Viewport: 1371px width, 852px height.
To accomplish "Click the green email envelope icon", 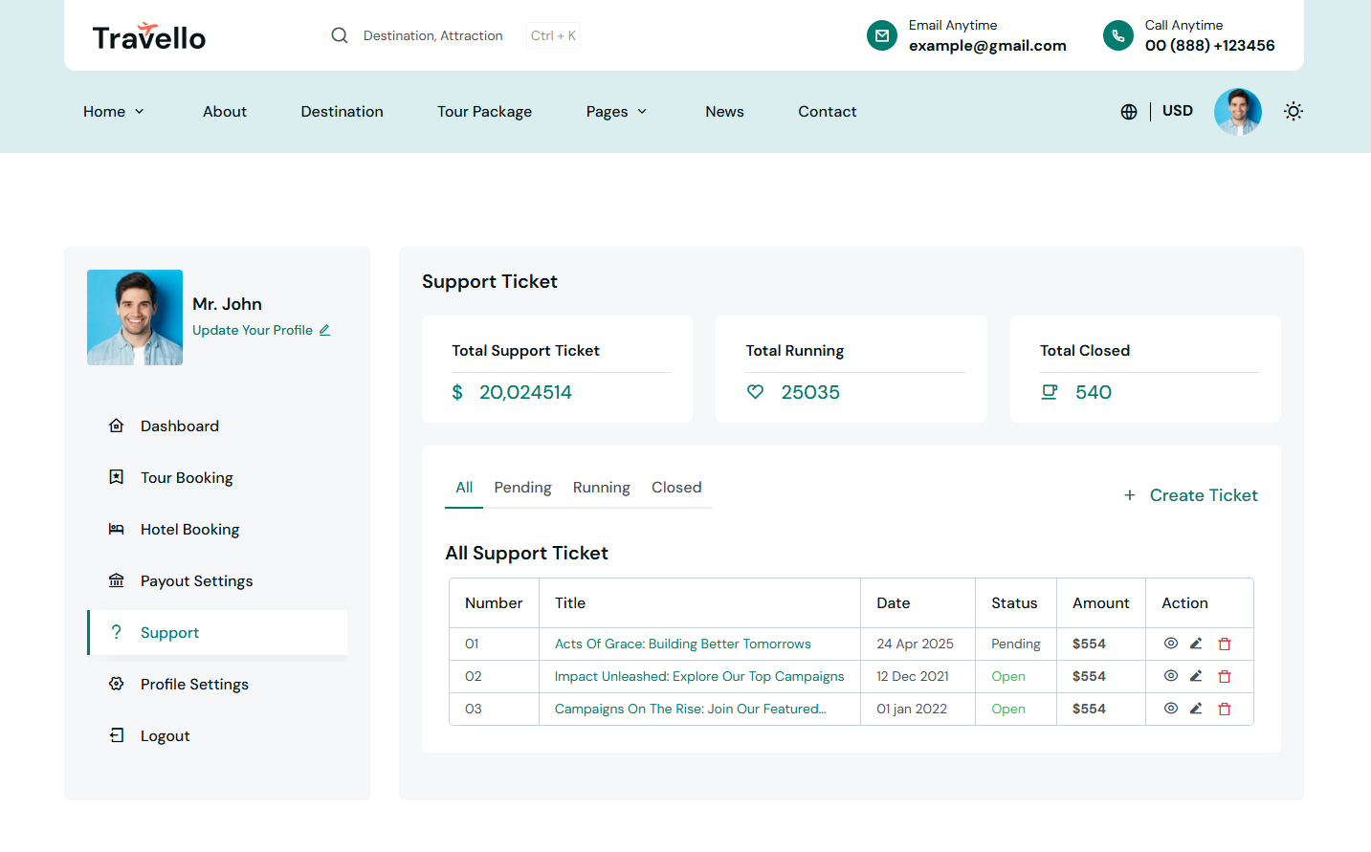I will pos(881,35).
